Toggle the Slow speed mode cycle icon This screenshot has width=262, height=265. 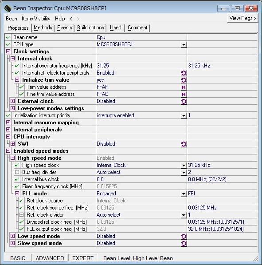point(184,243)
